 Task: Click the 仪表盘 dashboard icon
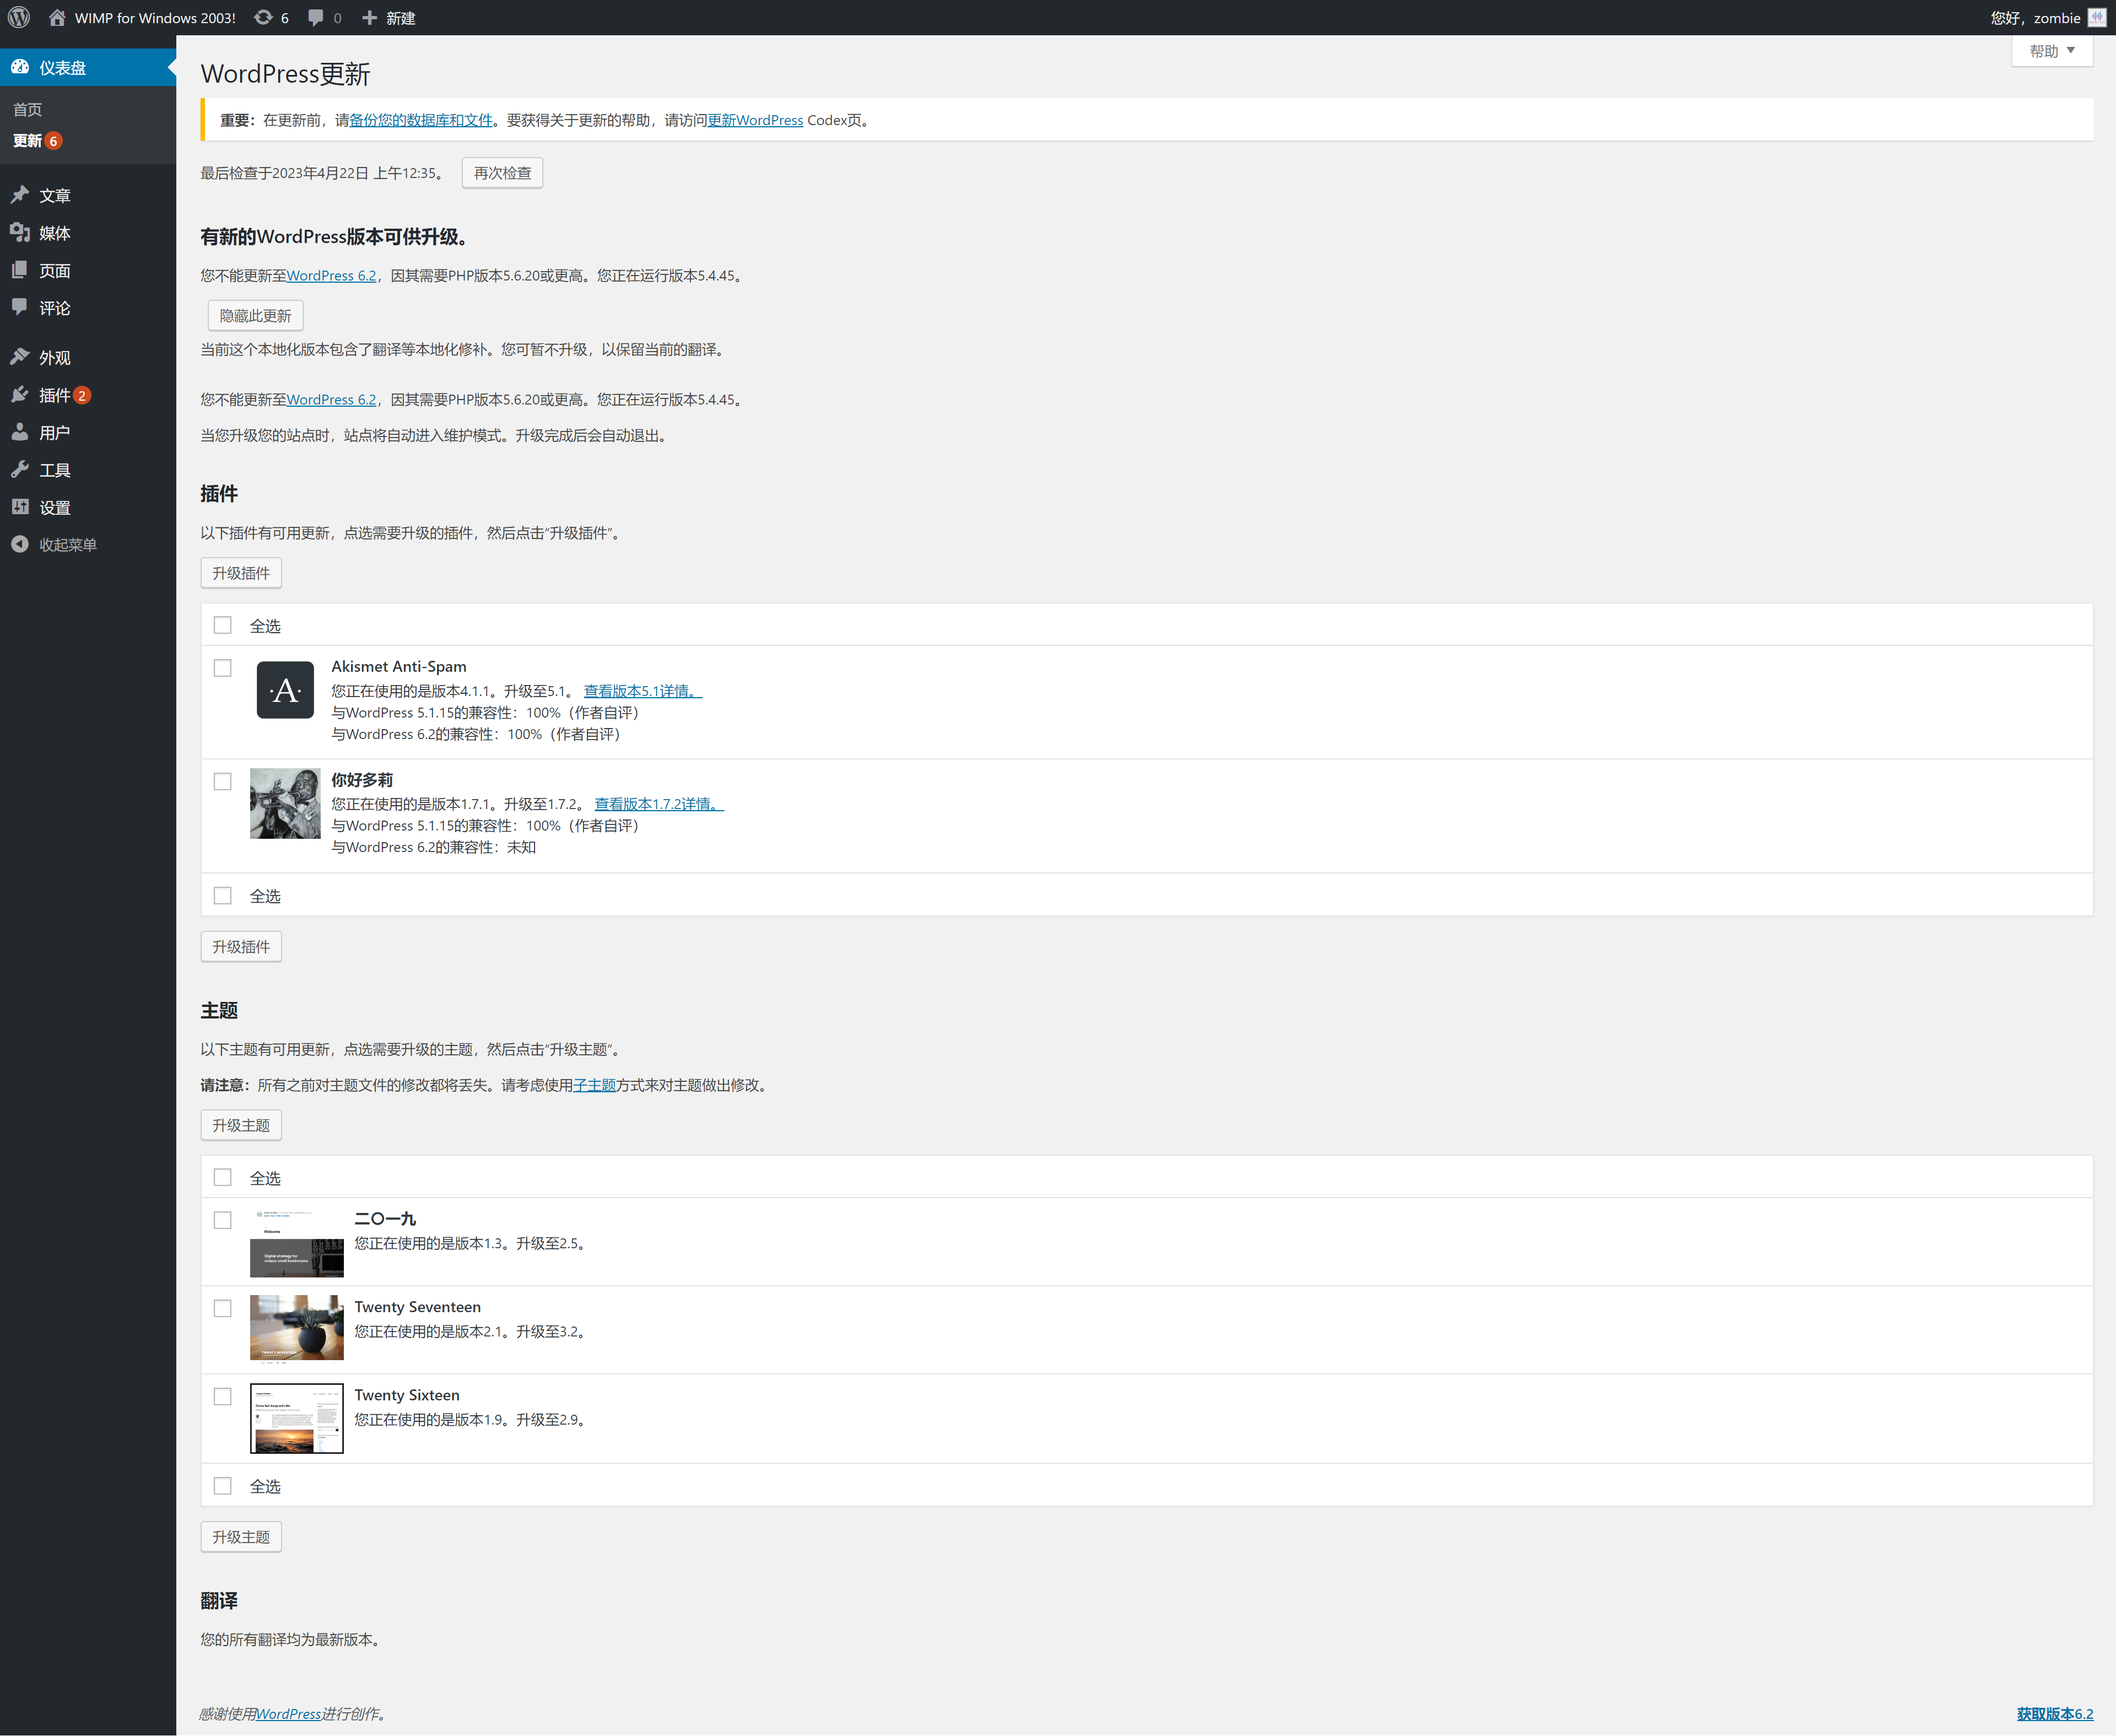tap(20, 67)
